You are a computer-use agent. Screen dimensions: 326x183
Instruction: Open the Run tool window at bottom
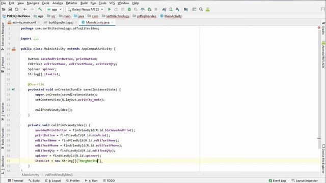click(91, 180)
